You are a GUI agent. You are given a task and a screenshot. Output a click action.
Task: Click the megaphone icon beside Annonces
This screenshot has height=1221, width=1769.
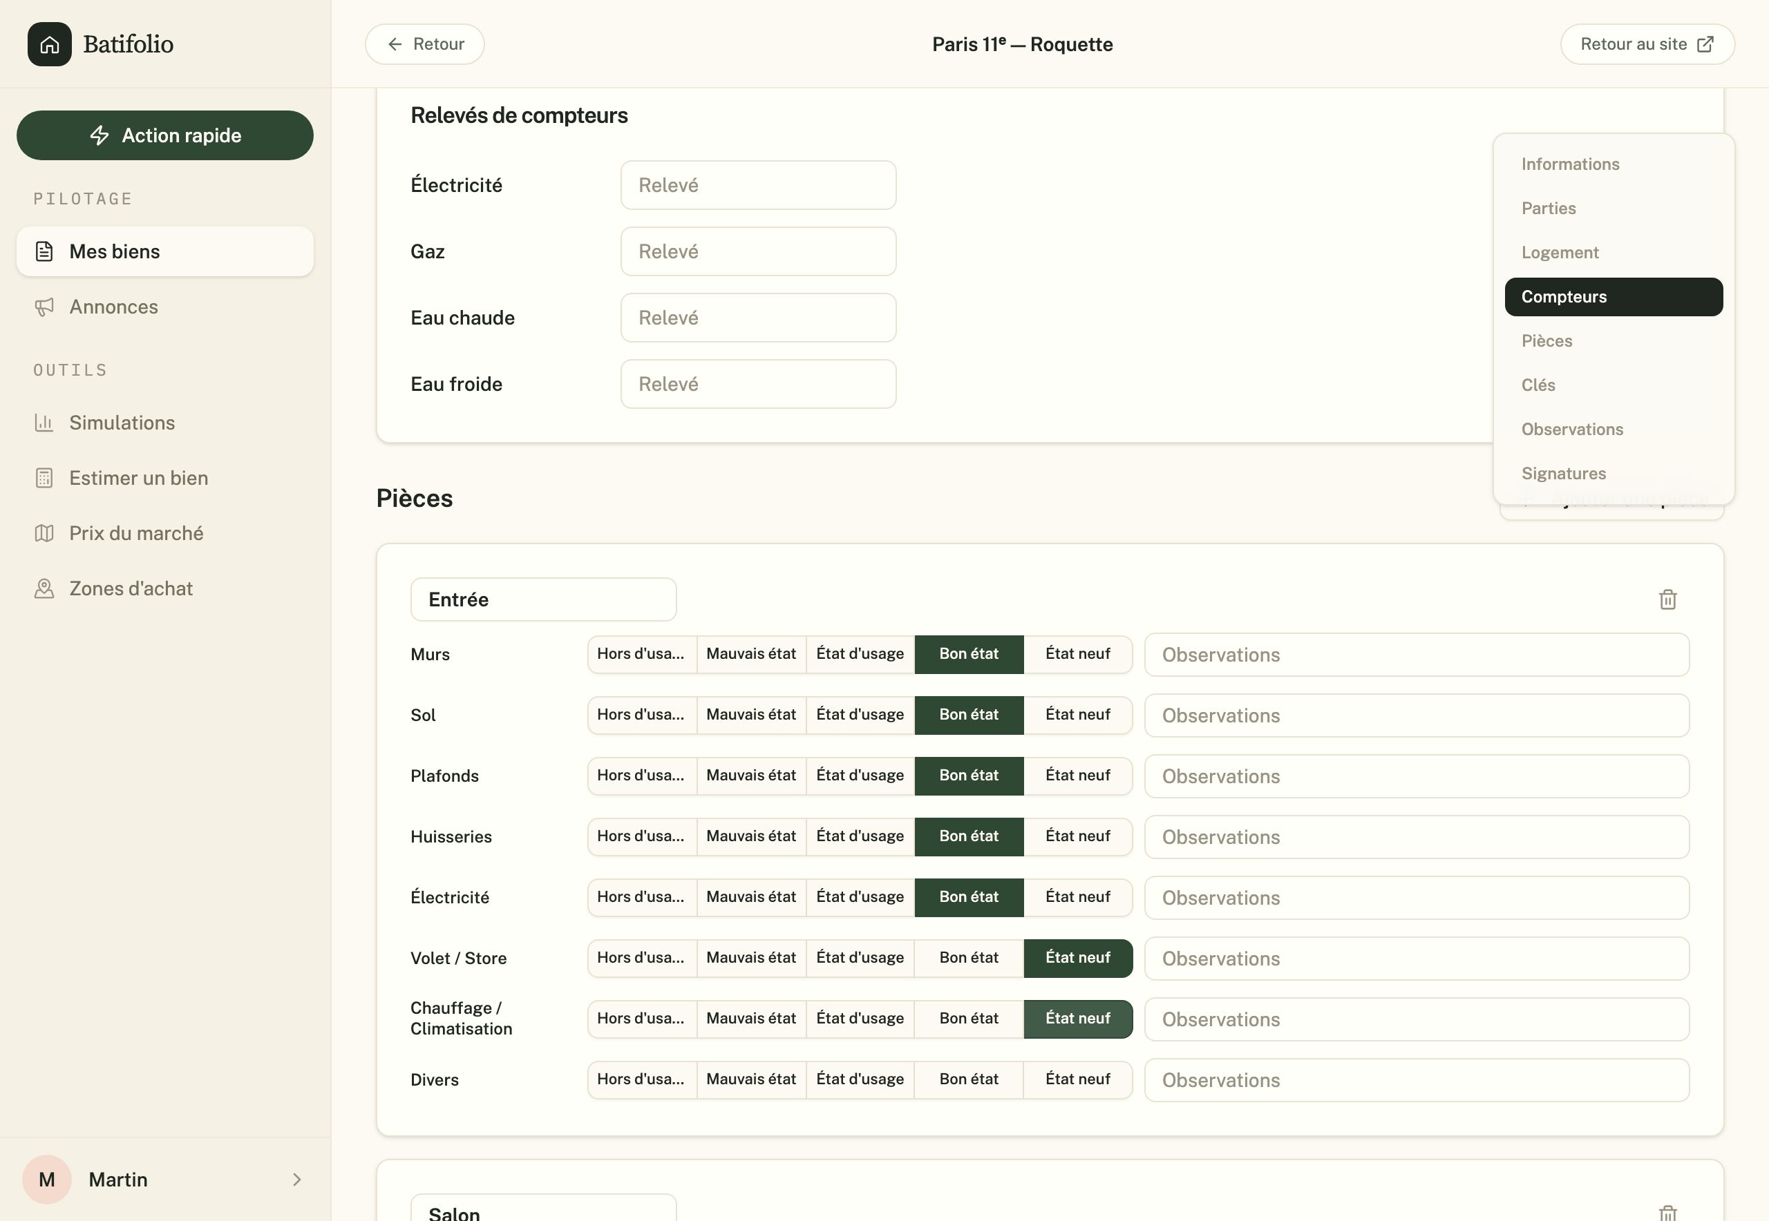pos(44,307)
